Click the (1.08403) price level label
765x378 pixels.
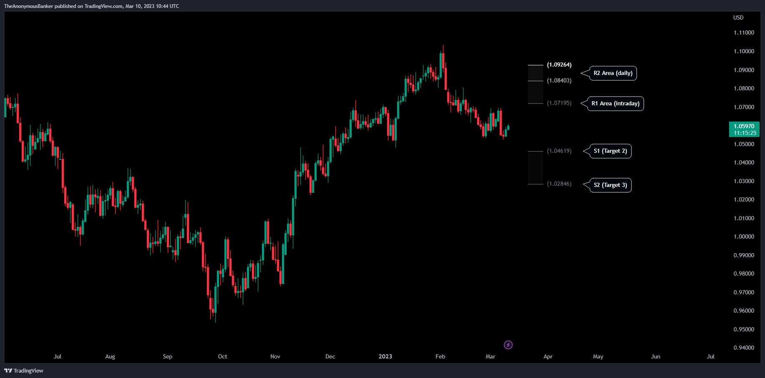pyautogui.click(x=559, y=80)
